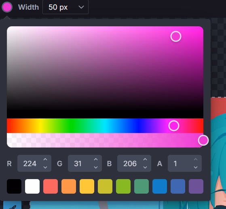Pick the lime green preset swatch
Image resolution: width=226 pixels, height=209 pixels.
point(123,186)
